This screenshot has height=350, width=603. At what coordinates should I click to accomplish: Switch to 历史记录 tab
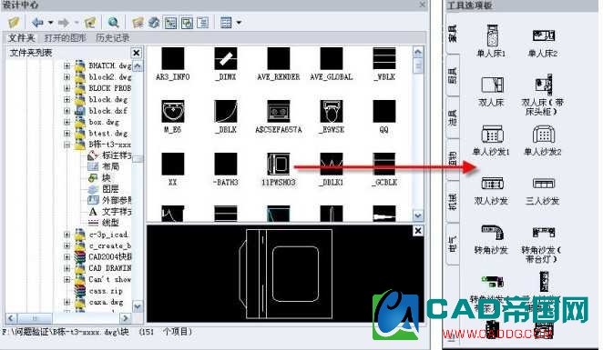click(x=113, y=37)
